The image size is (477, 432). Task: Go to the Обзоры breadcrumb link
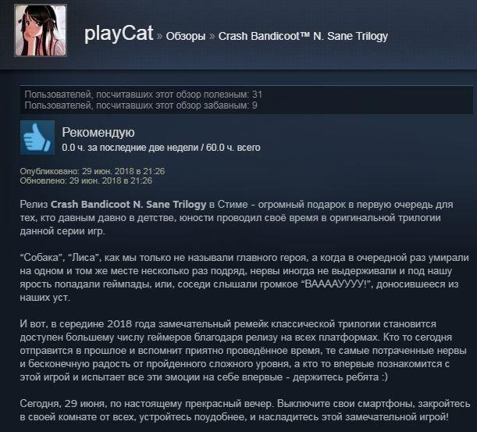click(186, 36)
